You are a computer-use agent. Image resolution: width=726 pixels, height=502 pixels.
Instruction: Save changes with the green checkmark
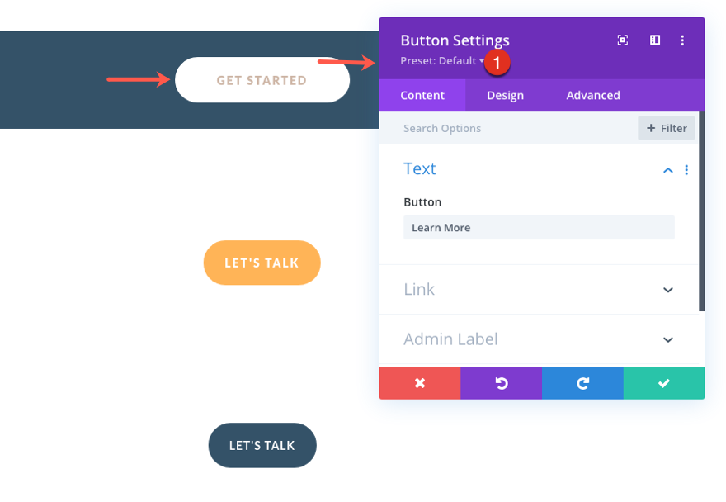click(664, 383)
